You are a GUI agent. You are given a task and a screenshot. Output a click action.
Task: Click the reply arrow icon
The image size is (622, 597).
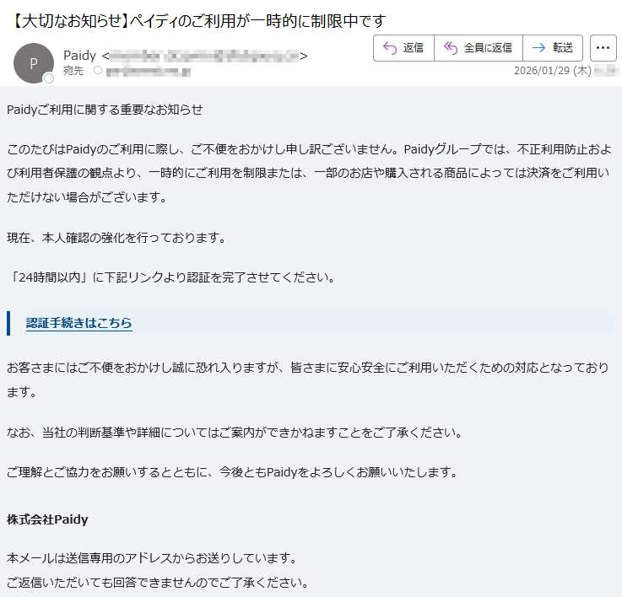[x=390, y=48]
